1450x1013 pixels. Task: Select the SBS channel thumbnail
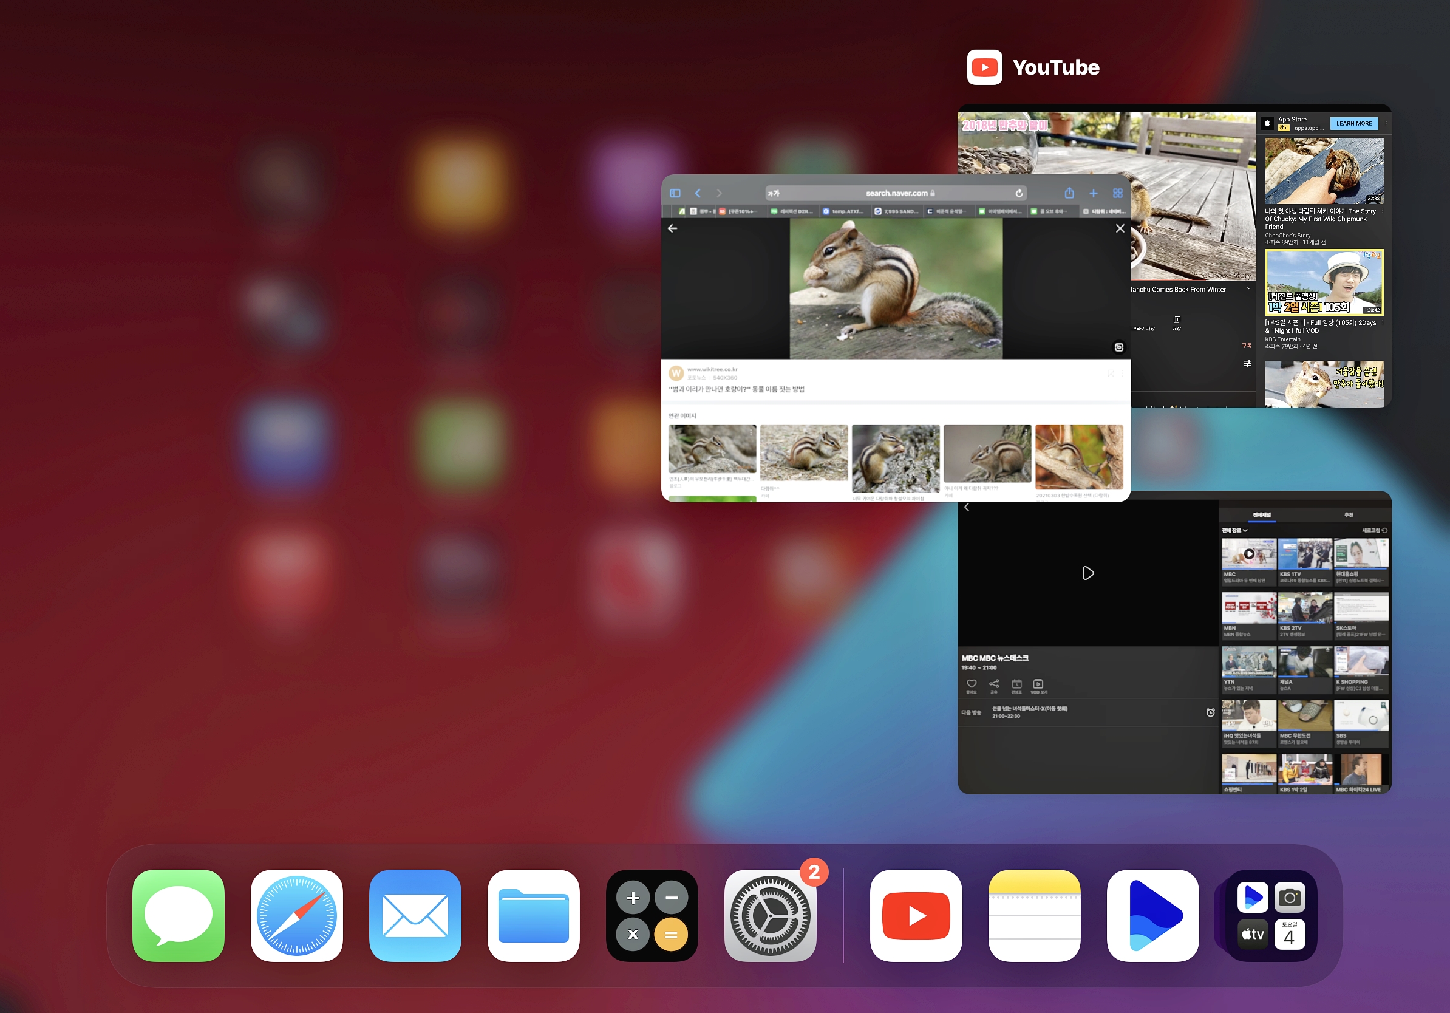pos(1361,715)
